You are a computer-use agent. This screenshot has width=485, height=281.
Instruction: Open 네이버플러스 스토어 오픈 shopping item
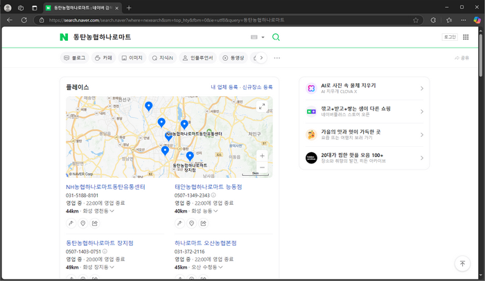click(x=364, y=111)
